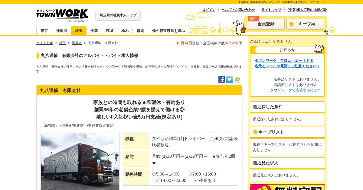Click the Townwork logo
This screenshot has height=190, width=363.
click(62, 16)
